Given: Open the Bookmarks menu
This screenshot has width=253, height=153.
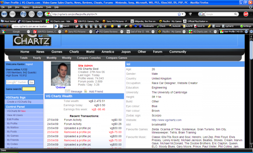Looking at the screenshot, I should [38, 7].
